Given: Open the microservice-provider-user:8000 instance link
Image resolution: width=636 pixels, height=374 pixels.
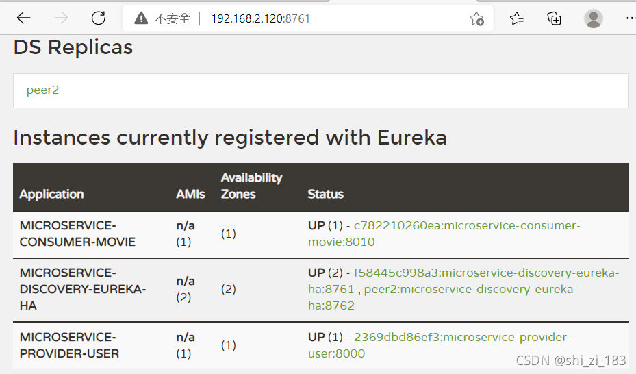Looking at the screenshot, I should click(x=440, y=345).
